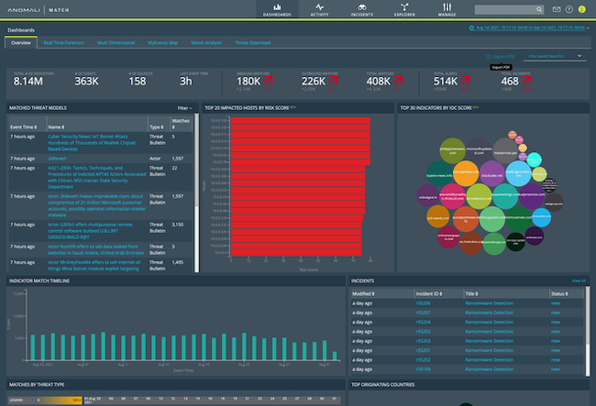Expand Filter in Matched Threat Models
596x406 pixels.
click(185, 107)
